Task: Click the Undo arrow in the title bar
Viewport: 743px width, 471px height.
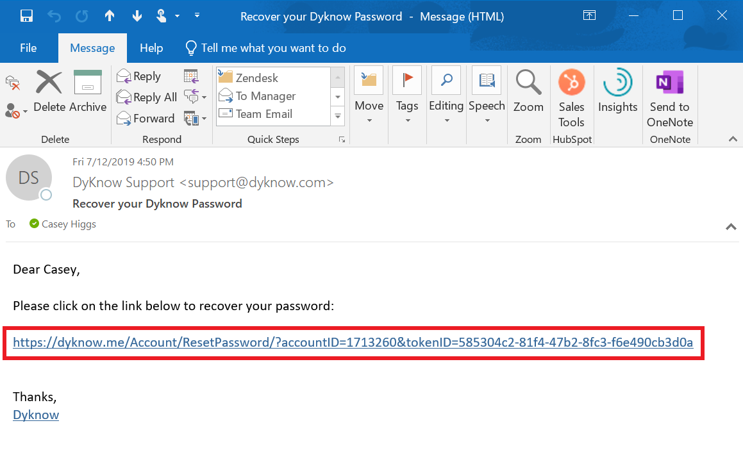Action: pos(54,17)
